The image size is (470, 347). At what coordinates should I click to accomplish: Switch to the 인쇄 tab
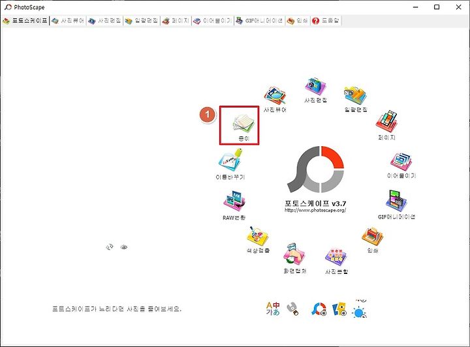point(298,21)
